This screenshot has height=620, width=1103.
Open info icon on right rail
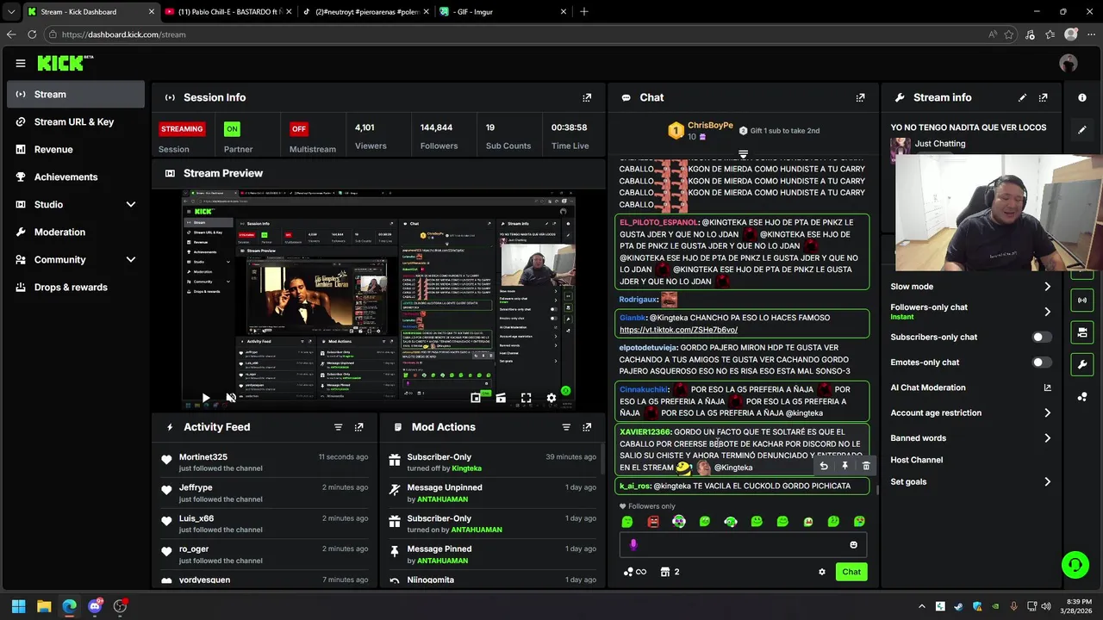coord(1082,97)
